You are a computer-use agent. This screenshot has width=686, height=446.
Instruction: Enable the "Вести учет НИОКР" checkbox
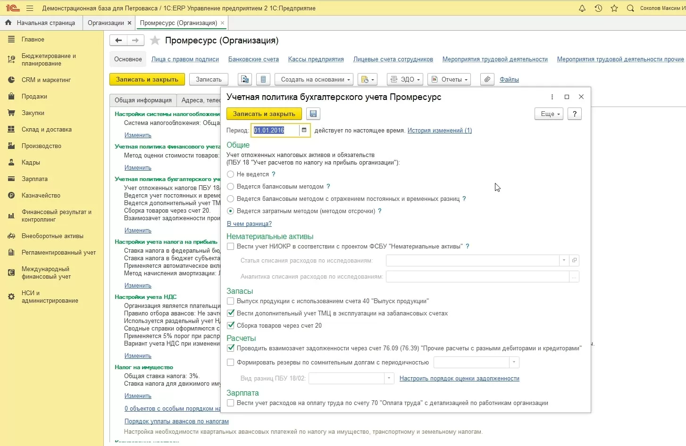click(x=231, y=246)
